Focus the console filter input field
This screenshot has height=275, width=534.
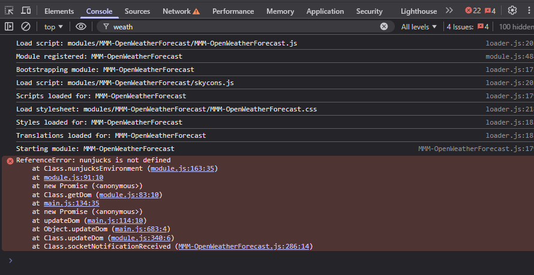(x=240, y=26)
